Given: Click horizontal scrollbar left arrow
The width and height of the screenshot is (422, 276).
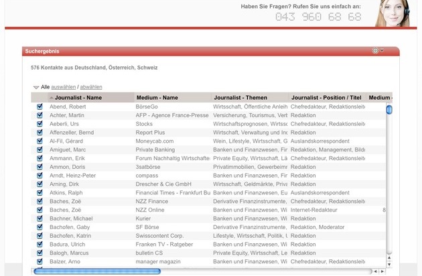Looking at the screenshot, I should pos(376,271).
